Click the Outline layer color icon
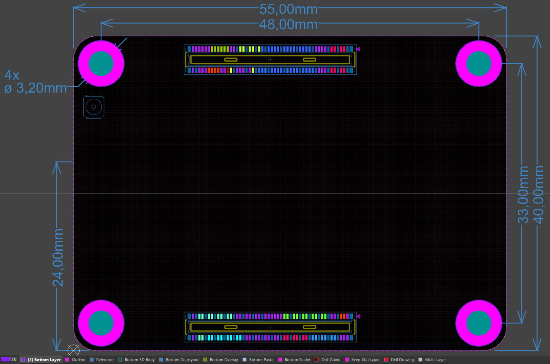 click(66, 359)
